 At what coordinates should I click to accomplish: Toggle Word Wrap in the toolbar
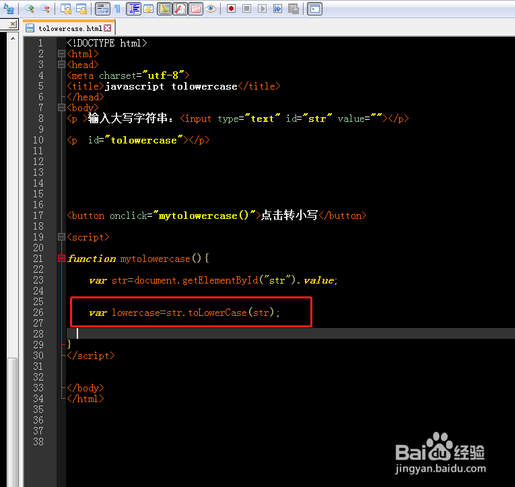102,9
